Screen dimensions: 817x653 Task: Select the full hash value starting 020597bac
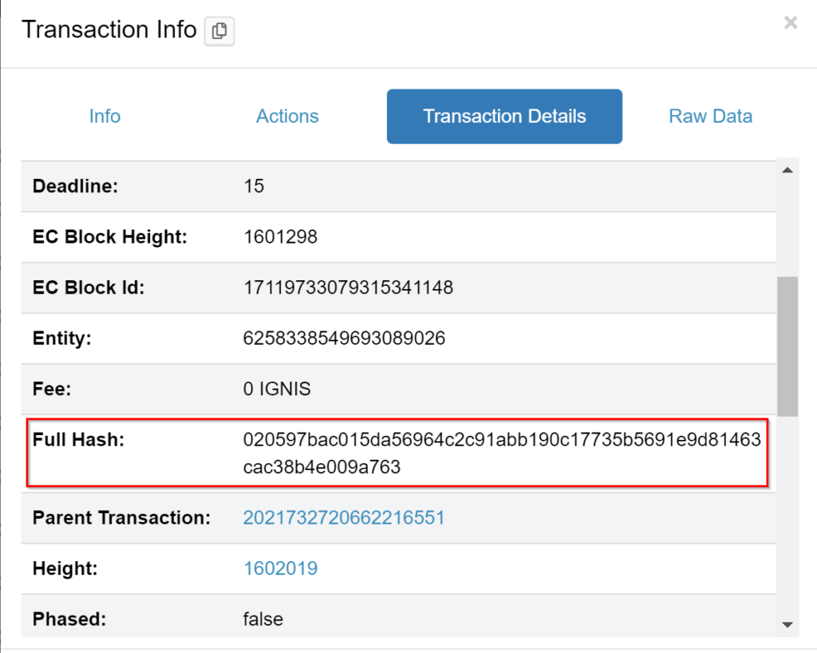pos(502,453)
